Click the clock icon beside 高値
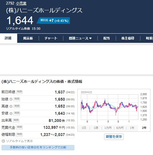Image resolution: width=153 pixels, height=155 pixels. tap(11, 106)
